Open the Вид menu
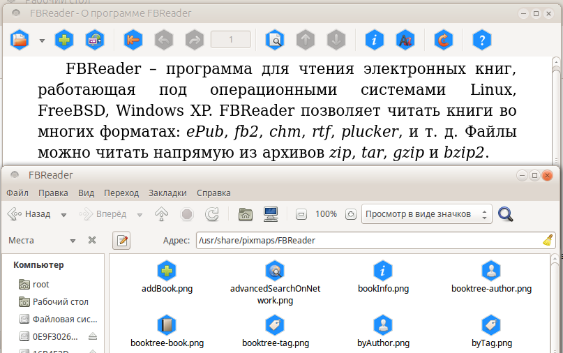563x353 pixels. pyautogui.click(x=87, y=193)
